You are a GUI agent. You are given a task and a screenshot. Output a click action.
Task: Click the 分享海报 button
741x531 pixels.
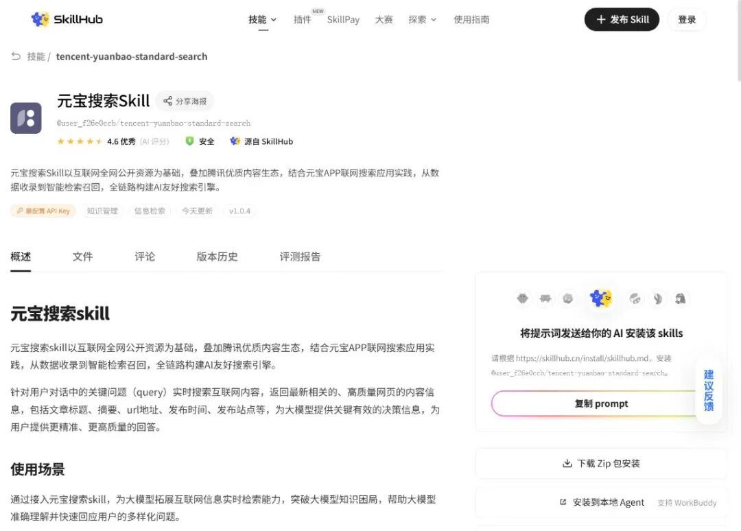pyautogui.click(x=185, y=101)
